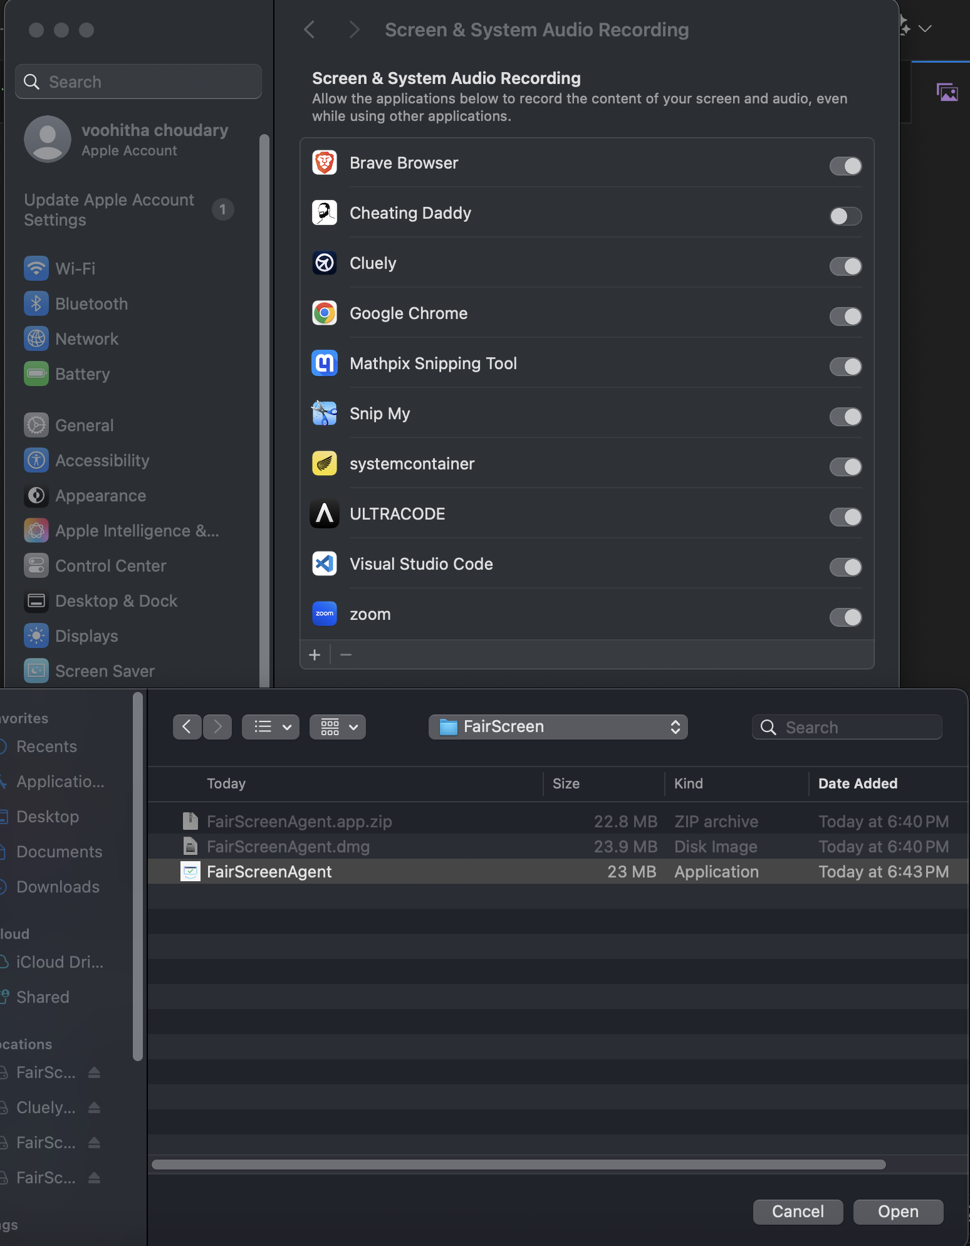Click Open in the file dialog
The width and height of the screenshot is (970, 1246).
(x=898, y=1212)
